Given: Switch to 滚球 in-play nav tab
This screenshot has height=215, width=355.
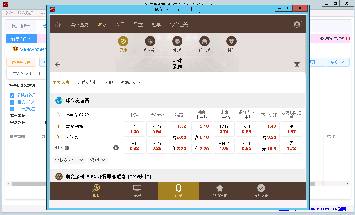Looking at the screenshot, I should pos(102,24).
